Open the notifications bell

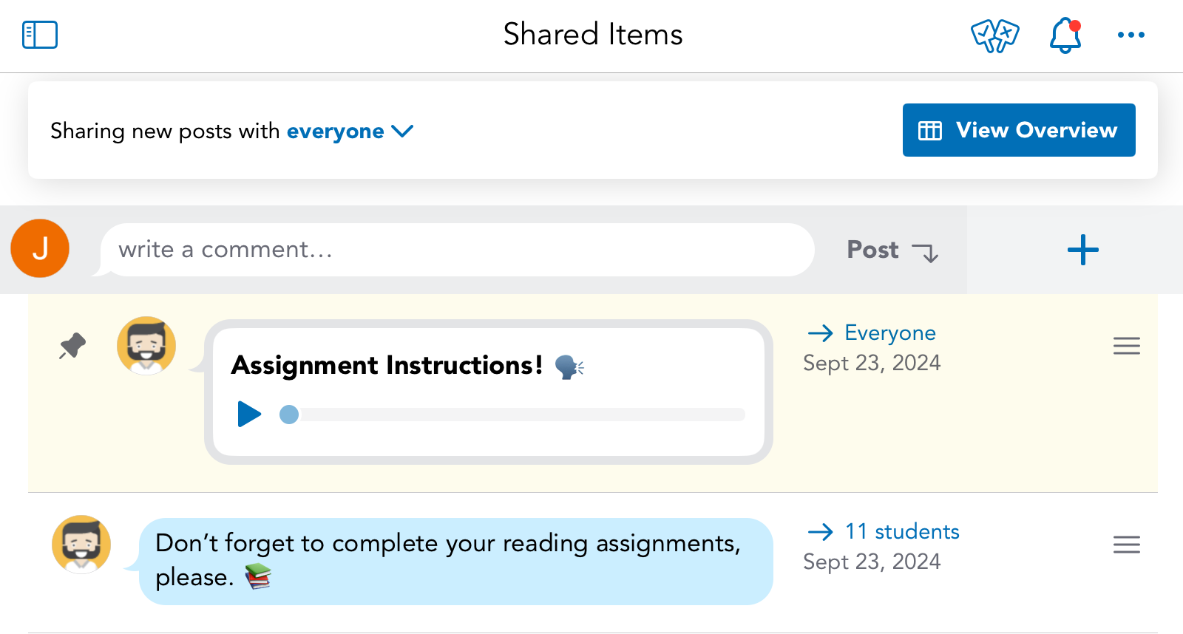[x=1065, y=35]
